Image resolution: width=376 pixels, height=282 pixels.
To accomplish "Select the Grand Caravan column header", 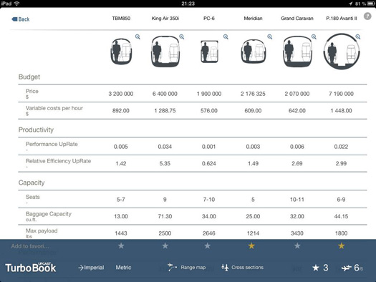I will (x=297, y=19).
